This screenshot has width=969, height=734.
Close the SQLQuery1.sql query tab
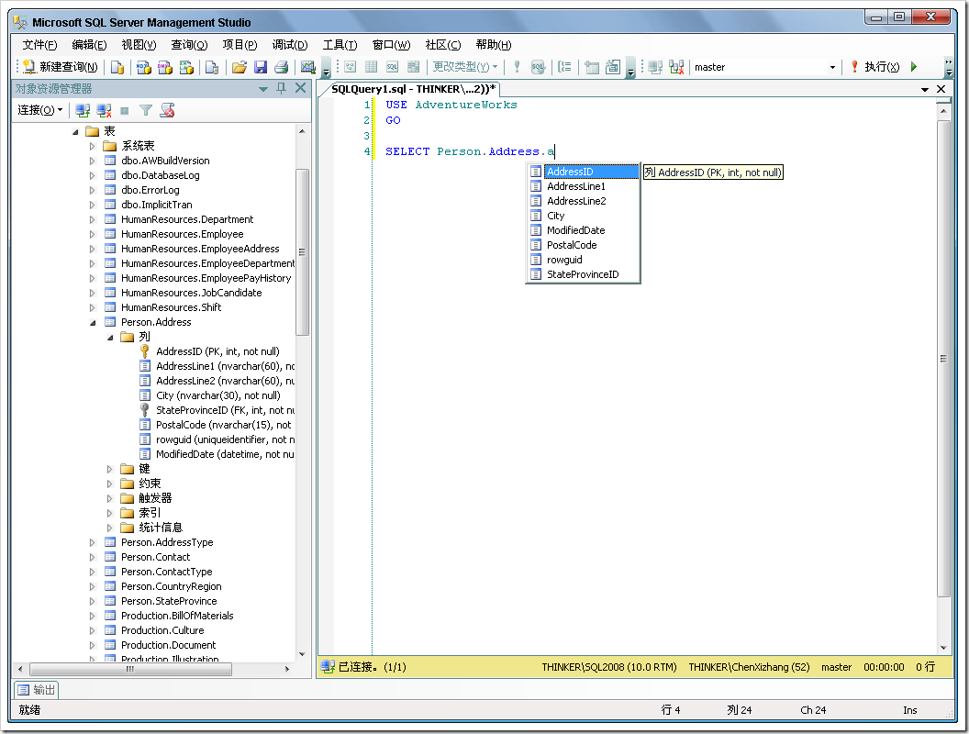pos(941,89)
